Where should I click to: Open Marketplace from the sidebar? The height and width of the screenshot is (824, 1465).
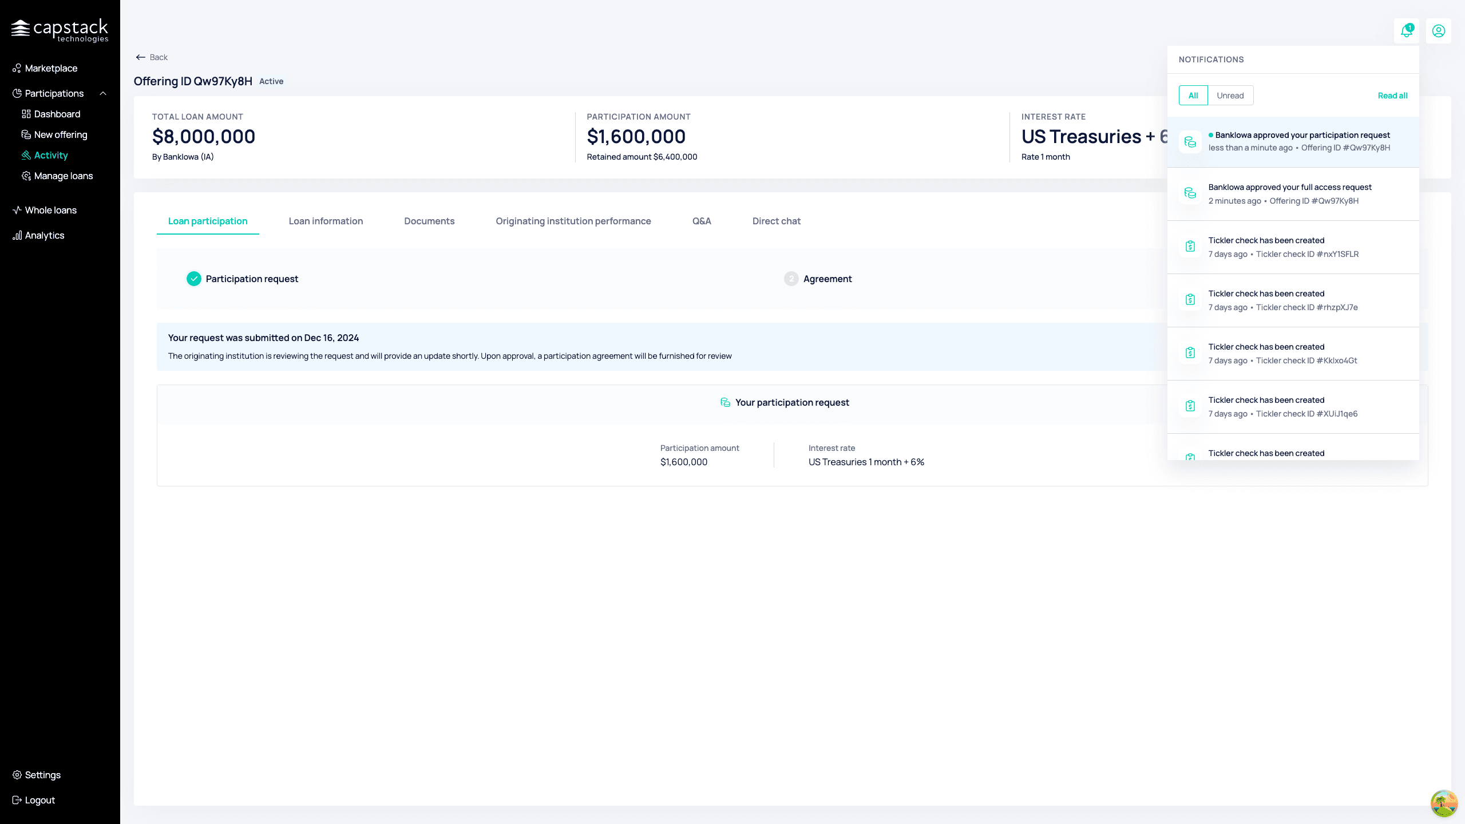[x=51, y=68]
